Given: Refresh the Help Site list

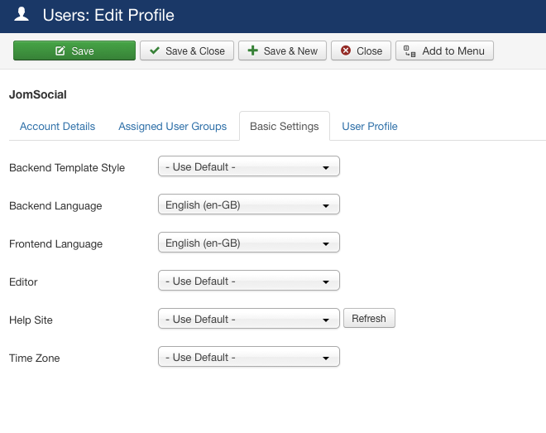Looking at the screenshot, I should pyautogui.click(x=369, y=319).
